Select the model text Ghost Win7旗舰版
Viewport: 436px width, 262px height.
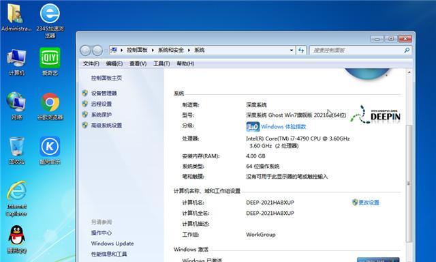(x=296, y=115)
